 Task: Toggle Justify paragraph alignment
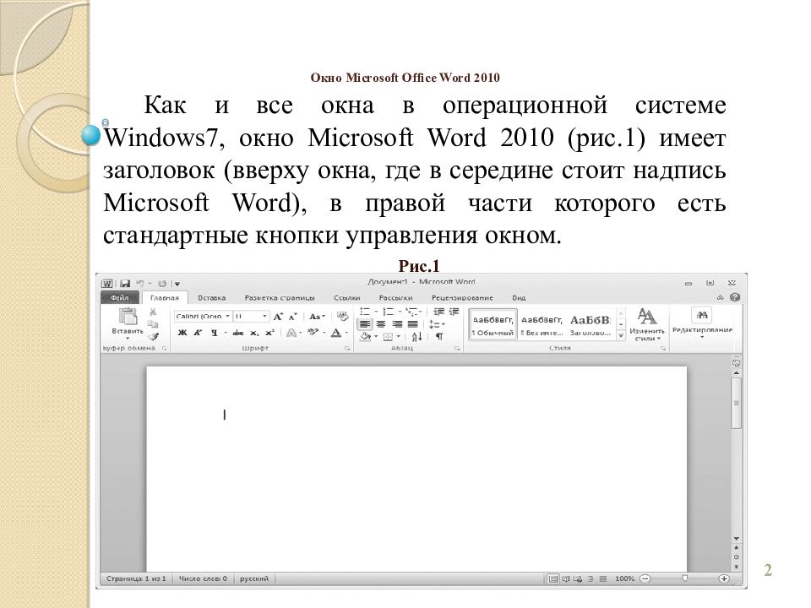coord(413,324)
